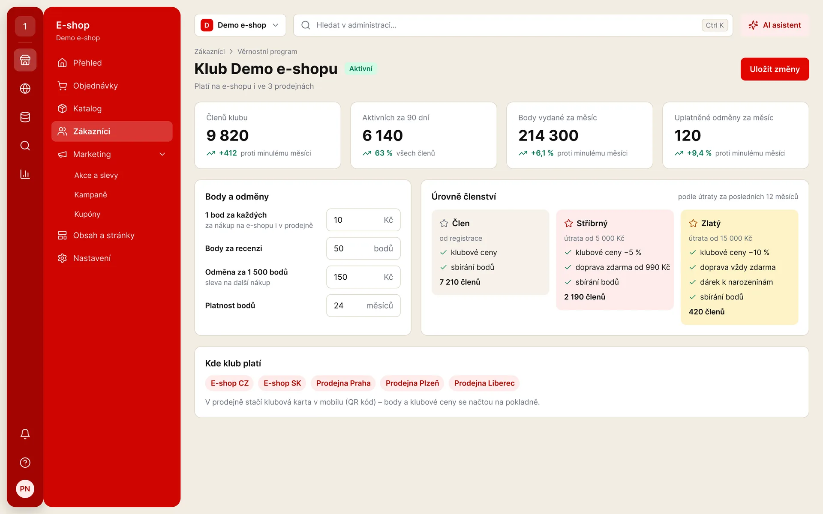
Task: Click the Aktivní status badge
Action: click(360, 69)
